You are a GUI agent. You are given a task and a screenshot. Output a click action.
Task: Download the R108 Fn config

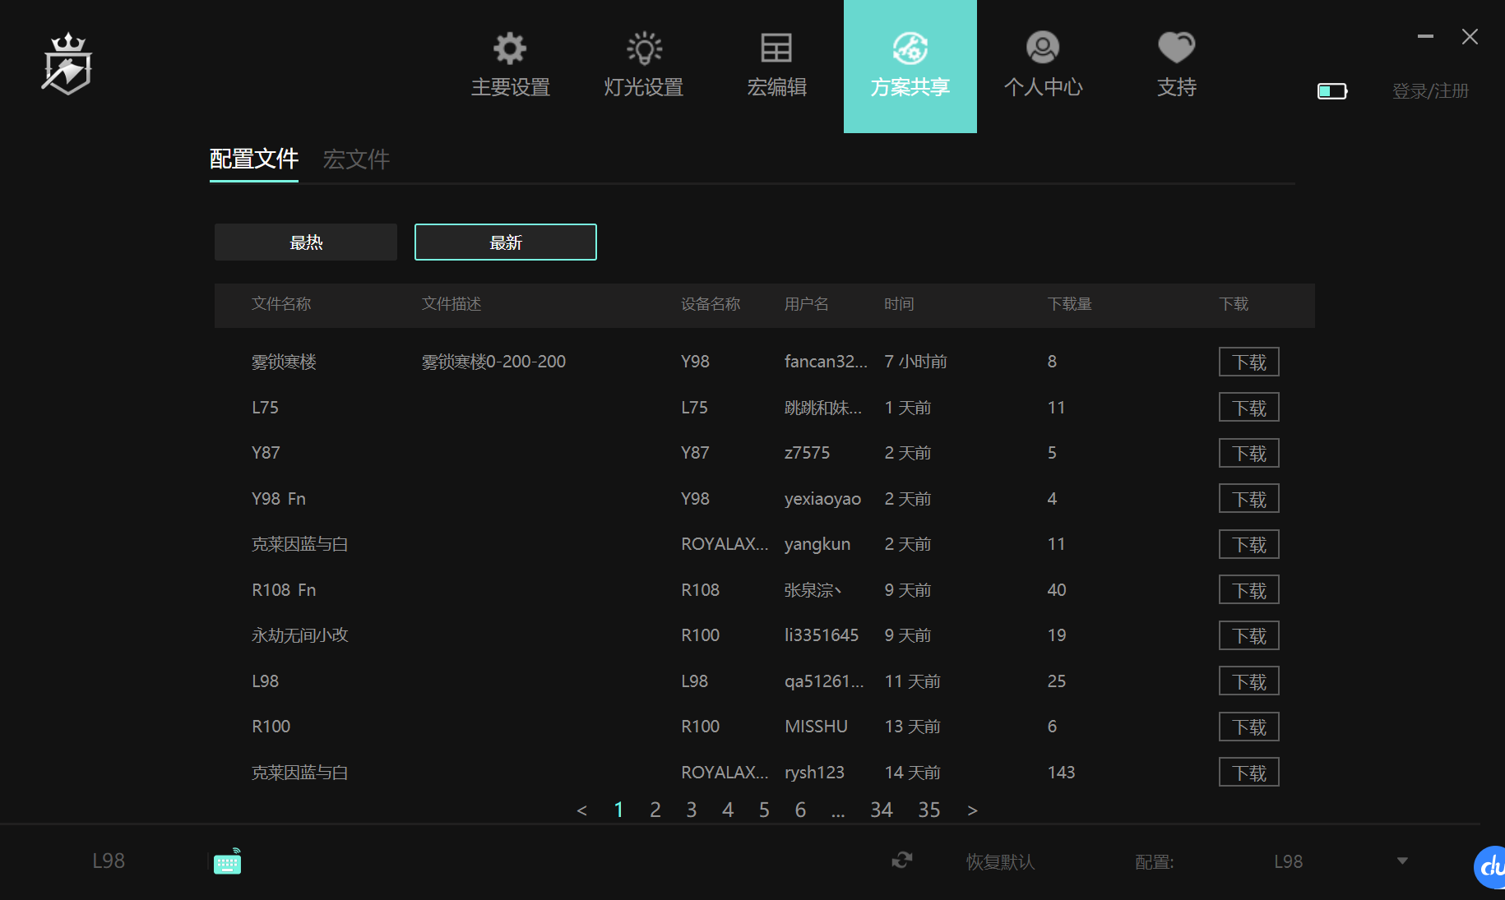pyautogui.click(x=1249, y=590)
